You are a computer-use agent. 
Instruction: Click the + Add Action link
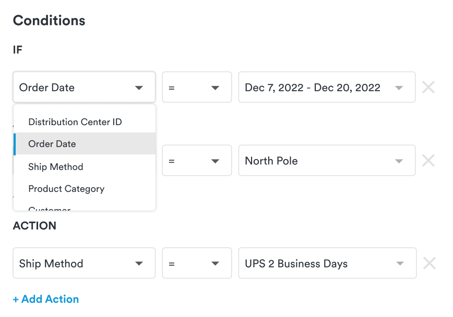(x=46, y=299)
